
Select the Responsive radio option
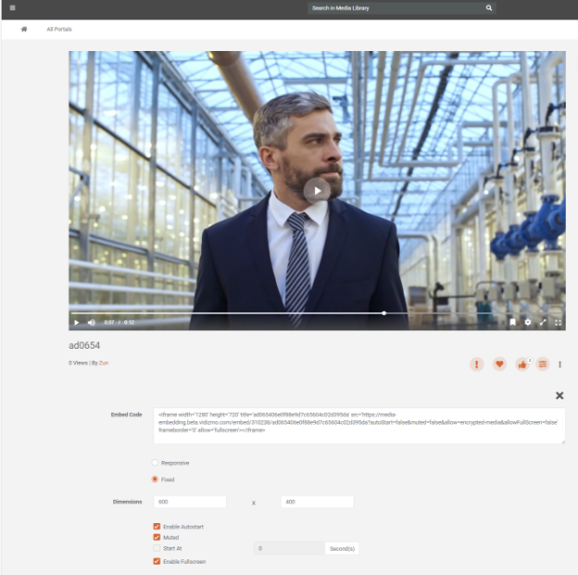155,462
